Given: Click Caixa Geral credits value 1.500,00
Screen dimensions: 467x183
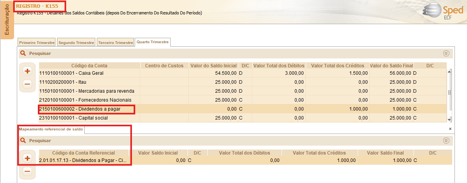Looking at the screenshot, I should point(358,73).
